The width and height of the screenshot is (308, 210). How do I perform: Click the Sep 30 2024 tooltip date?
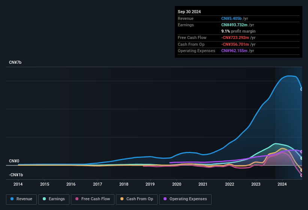click(189, 12)
